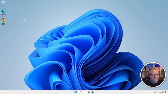Screen dimensions: 168x94
Task: Open the network status tray icon
Action: point(155,92)
